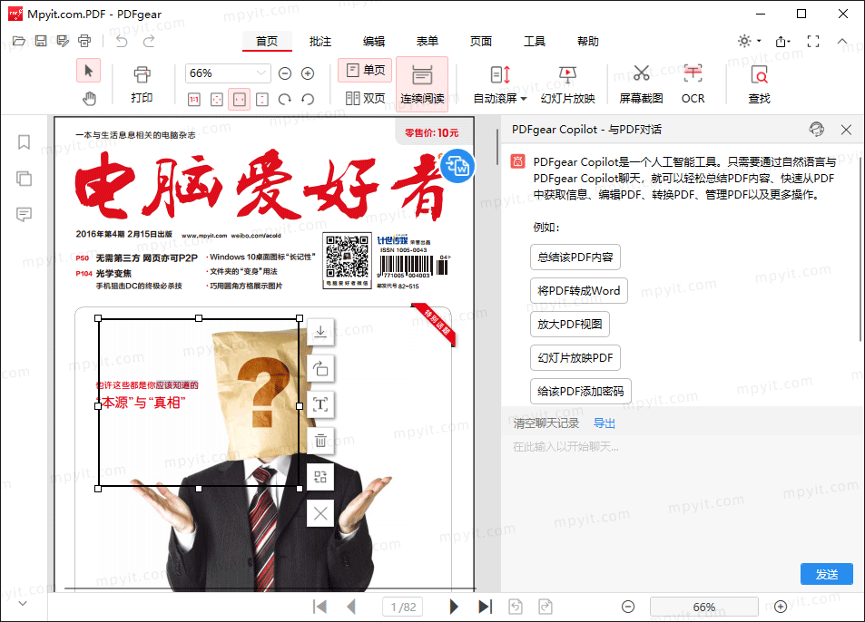
Task: Open comments sidebar panel
Action: pyautogui.click(x=24, y=214)
